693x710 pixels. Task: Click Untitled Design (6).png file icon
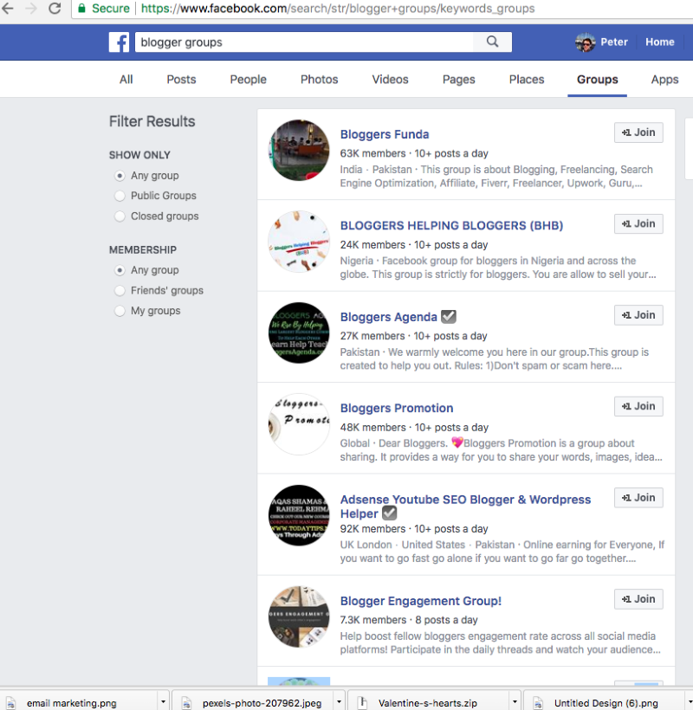pos(538,703)
